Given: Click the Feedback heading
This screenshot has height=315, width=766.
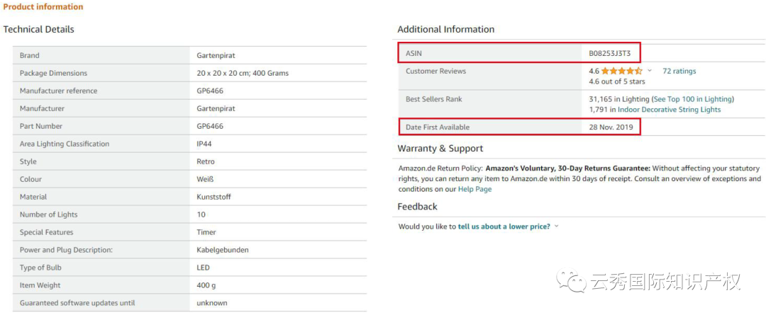Looking at the screenshot, I should pyautogui.click(x=417, y=207).
